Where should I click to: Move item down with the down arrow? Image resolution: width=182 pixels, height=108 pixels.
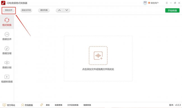(67, 10)
